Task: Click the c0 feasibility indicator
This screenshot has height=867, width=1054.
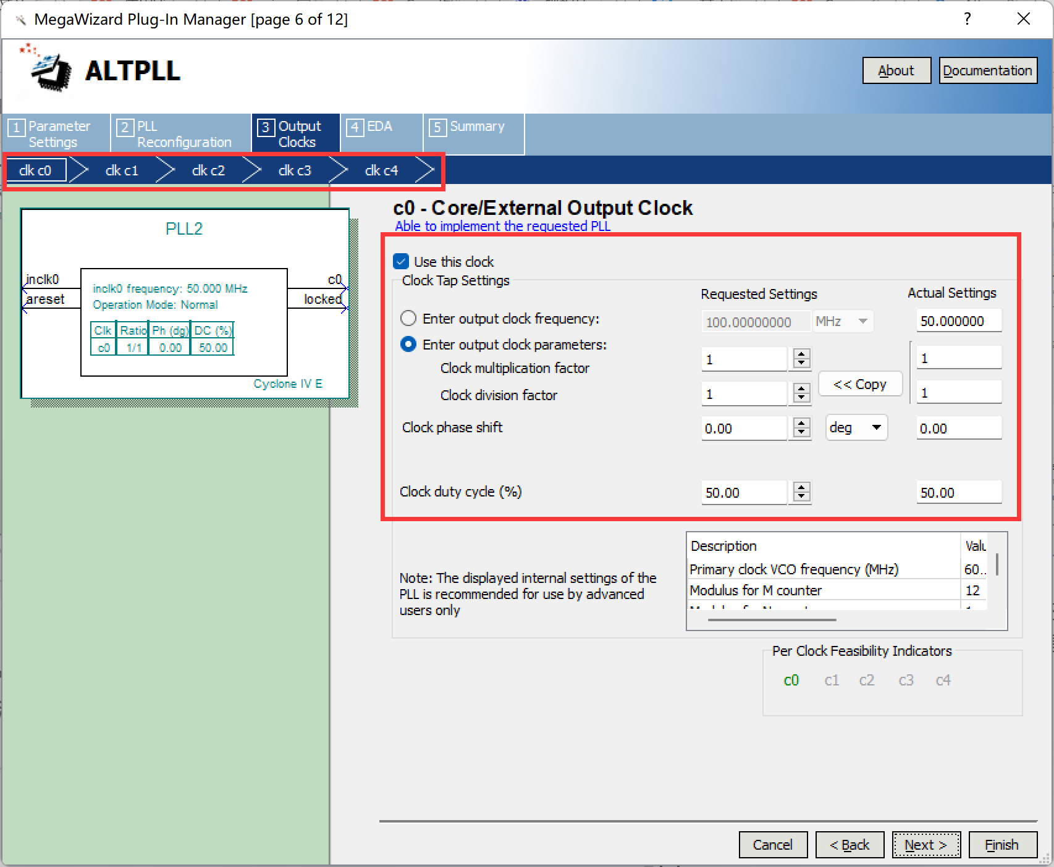Action: pos(791,681)
